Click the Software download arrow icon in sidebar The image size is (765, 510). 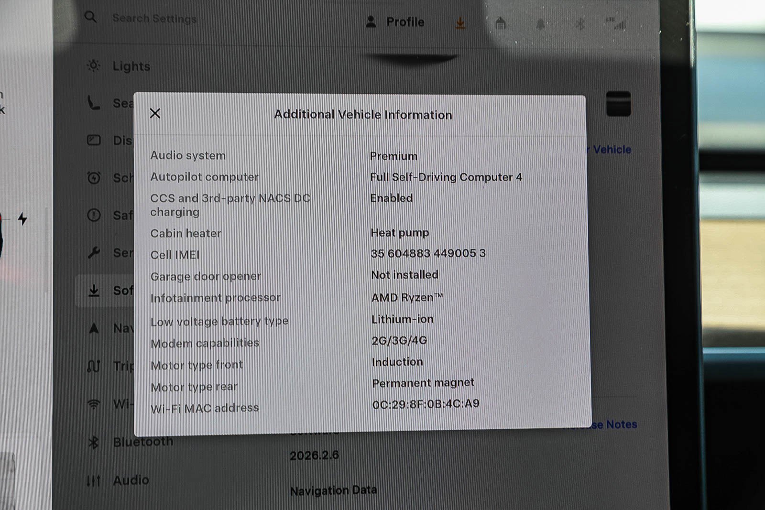tap(94, 290)
